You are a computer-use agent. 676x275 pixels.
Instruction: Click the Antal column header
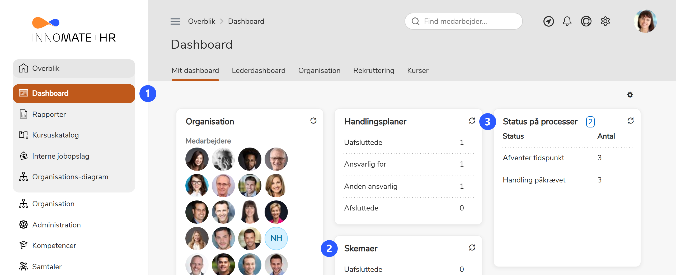click(606, 136)
